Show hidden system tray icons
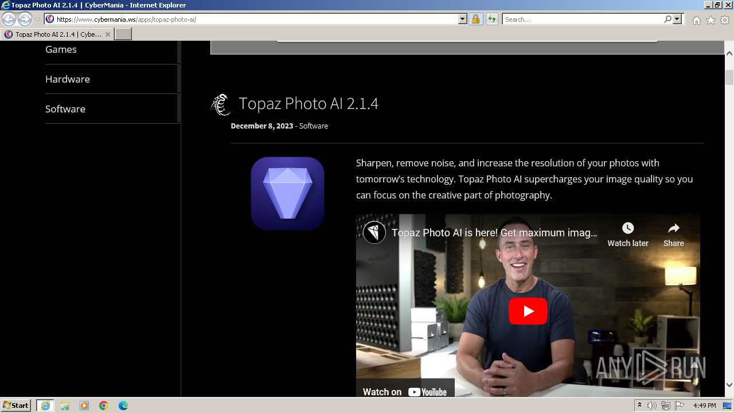This screenshot has height=413, width=734. [x=640, y=406]
